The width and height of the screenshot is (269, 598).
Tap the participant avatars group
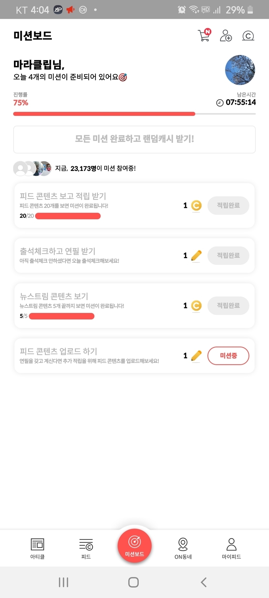tap(32, 168)
